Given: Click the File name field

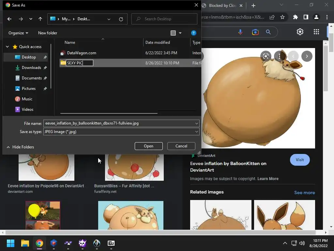Looking at the screenshot, I should pos(121,123).
